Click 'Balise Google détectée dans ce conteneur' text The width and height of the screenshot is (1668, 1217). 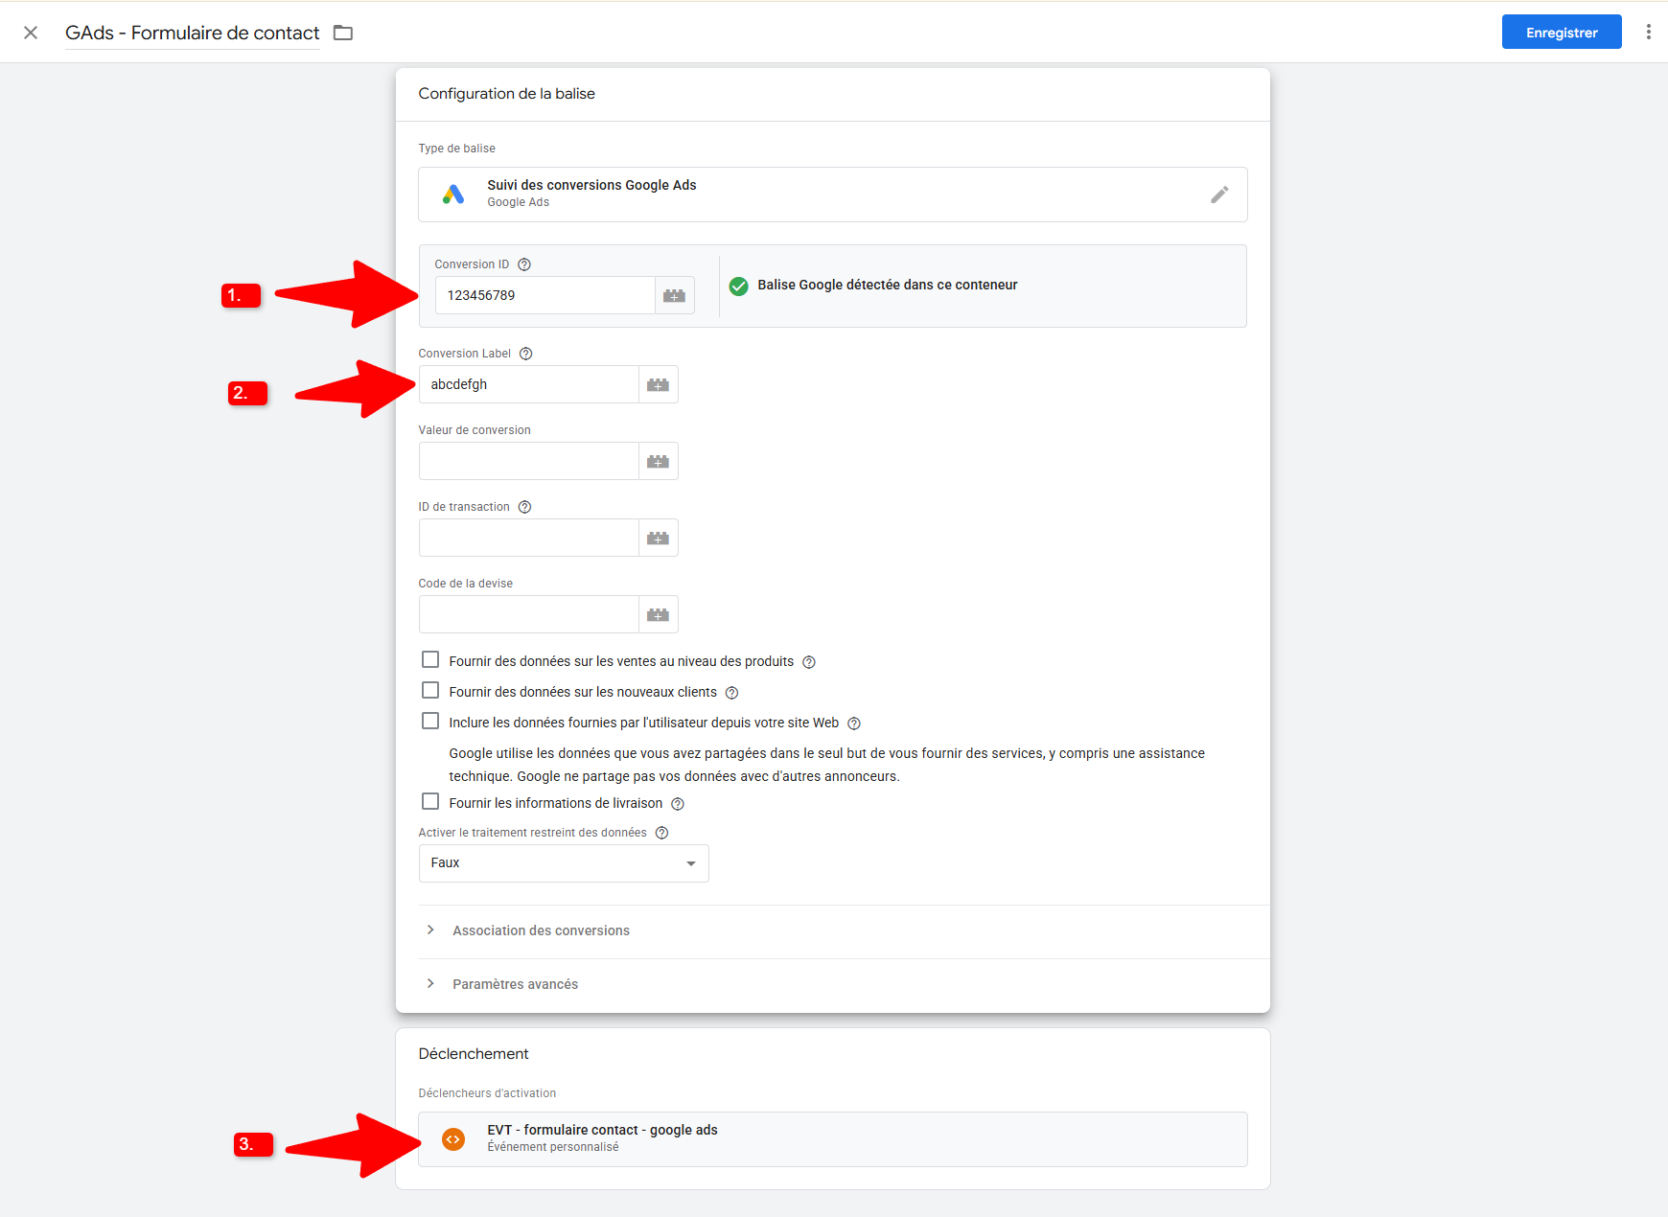(x=888, y=286)
